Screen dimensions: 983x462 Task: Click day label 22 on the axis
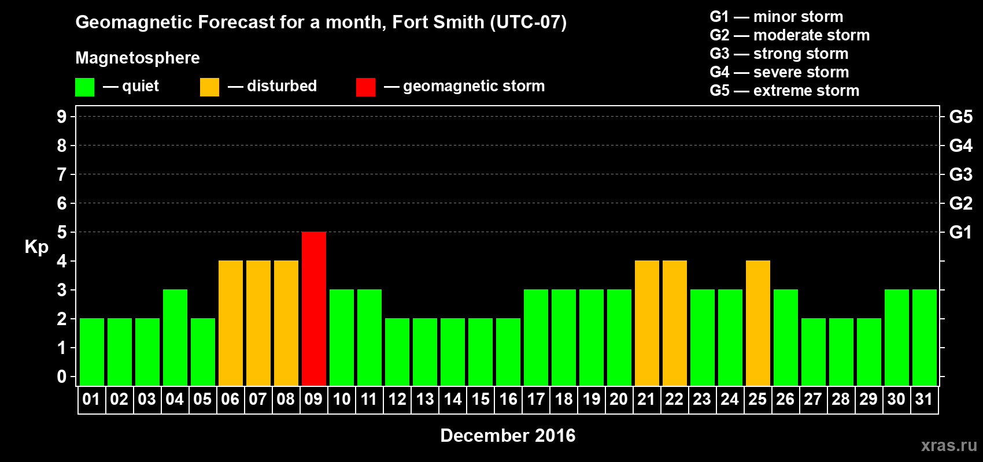pyautogui.click(x=674, y=399)
